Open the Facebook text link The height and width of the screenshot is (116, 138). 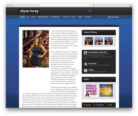(x=92, y=63)
